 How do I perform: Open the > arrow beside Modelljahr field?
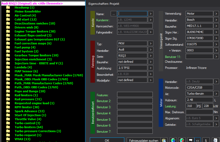pos(151,80)
